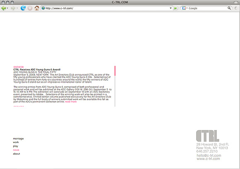This screenshot has width=240, height=169.
Task: Click the grey CTRL logo
Action: (x=208, y=136)
